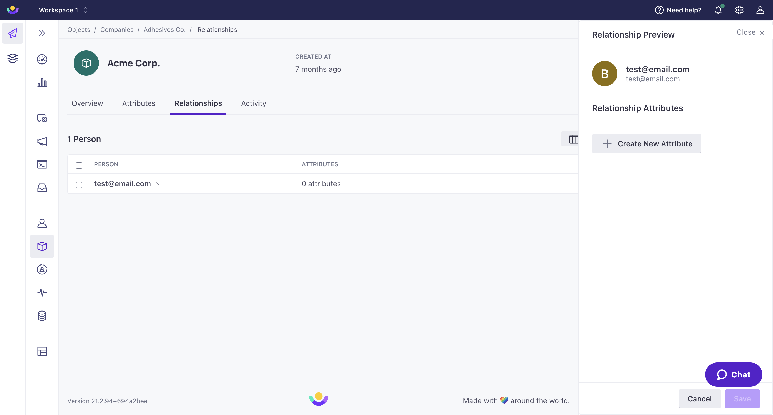Viewport: 773px width, 415px height.
Task: Open the Chat support bubble
Action: coord(733,374)
